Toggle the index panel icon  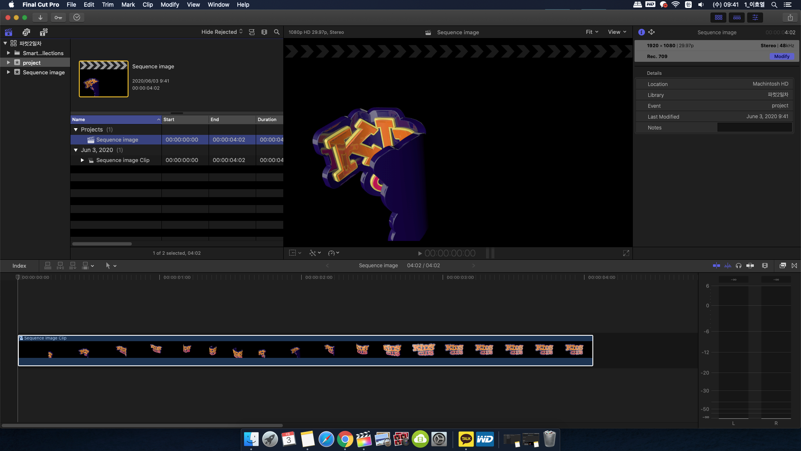point(18,266)
